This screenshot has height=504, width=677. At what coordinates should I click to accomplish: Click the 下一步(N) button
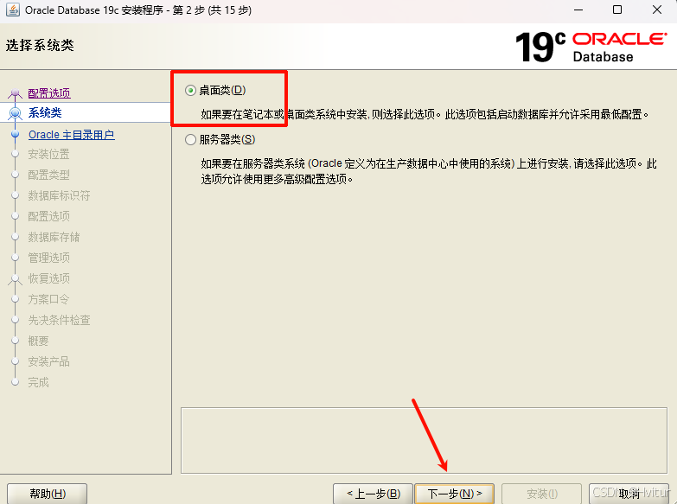[454, 494]
